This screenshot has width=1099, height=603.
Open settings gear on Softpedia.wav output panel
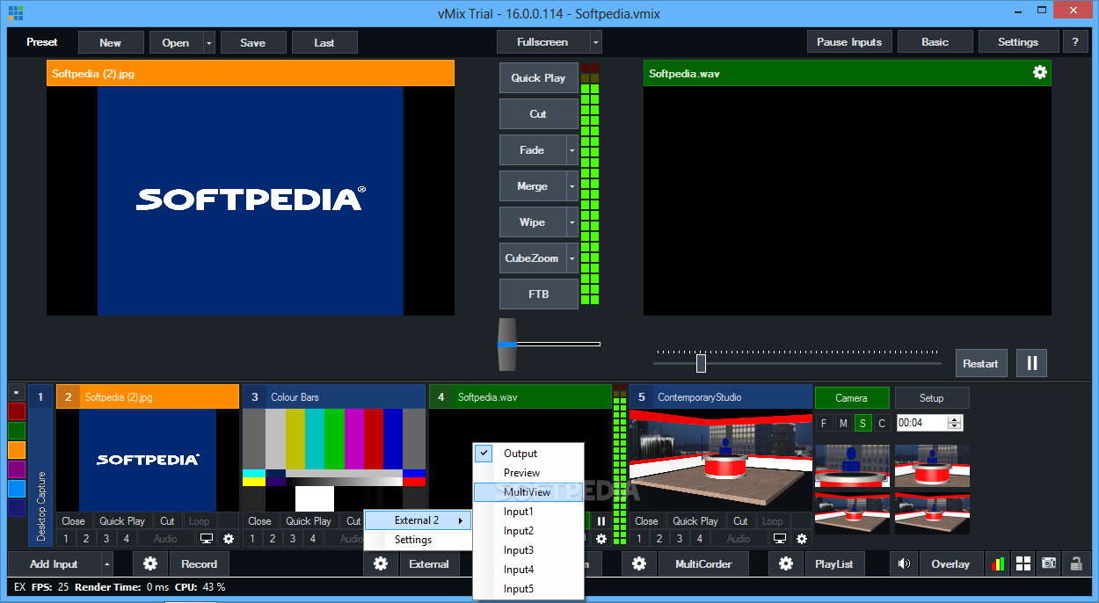point(1040,73)
